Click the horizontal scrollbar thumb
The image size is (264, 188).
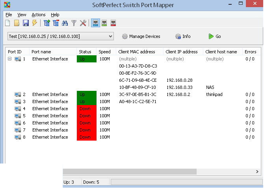pyautogui.click(x=130, y=172)
